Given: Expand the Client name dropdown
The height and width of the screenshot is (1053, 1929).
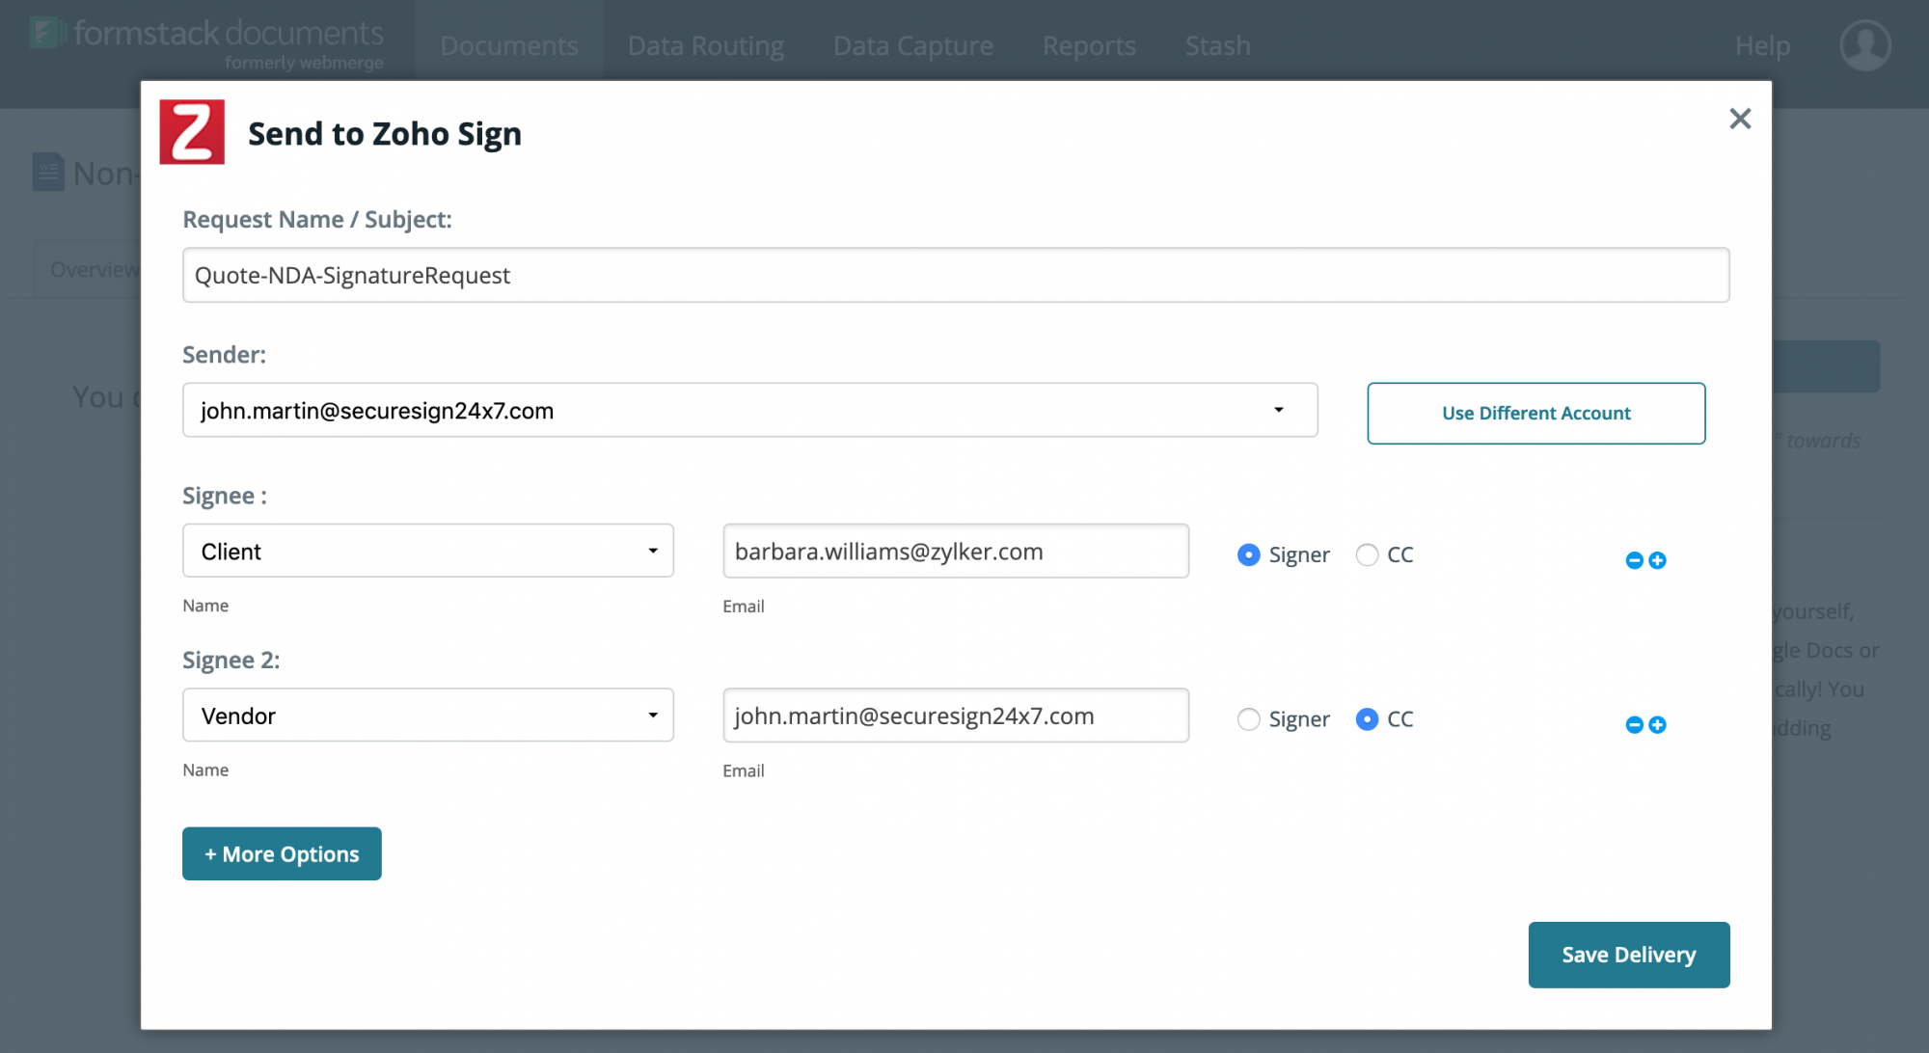Looking at the screenshot, I should pyautogui.click(x=654, y=551).
